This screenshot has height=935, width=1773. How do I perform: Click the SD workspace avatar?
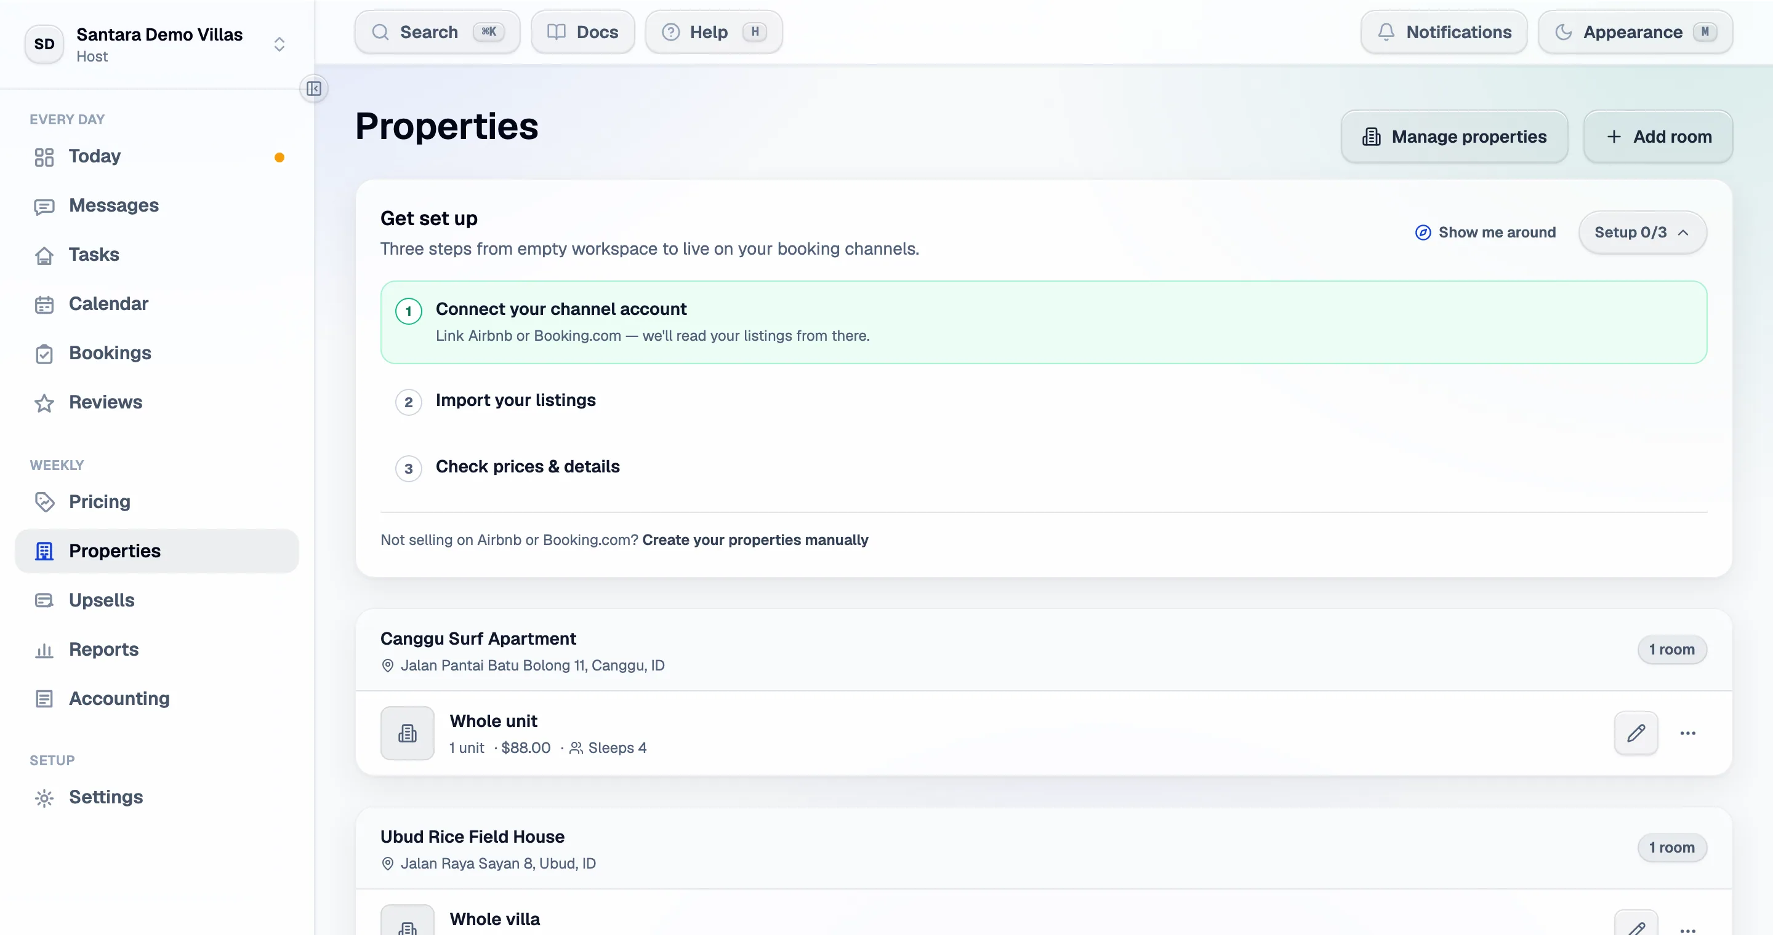tap(44, 44)
